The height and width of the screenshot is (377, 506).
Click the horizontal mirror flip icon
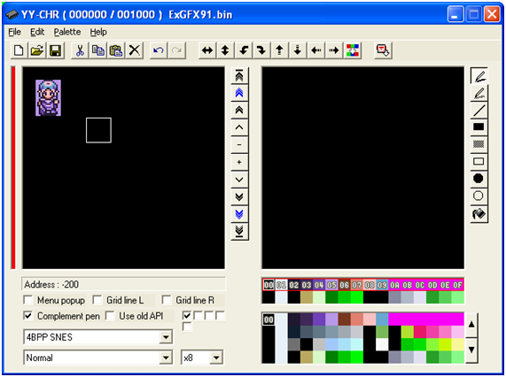coord(207,50)
